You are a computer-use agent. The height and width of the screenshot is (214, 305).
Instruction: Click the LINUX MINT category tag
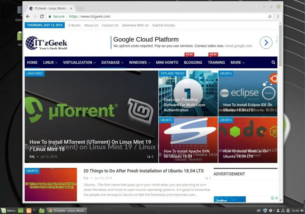click(x=35, y=73)
